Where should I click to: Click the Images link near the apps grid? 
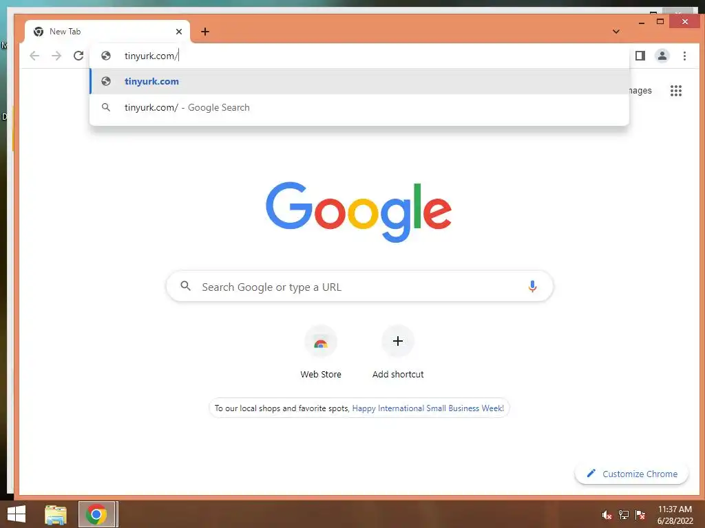pos(640,91)
